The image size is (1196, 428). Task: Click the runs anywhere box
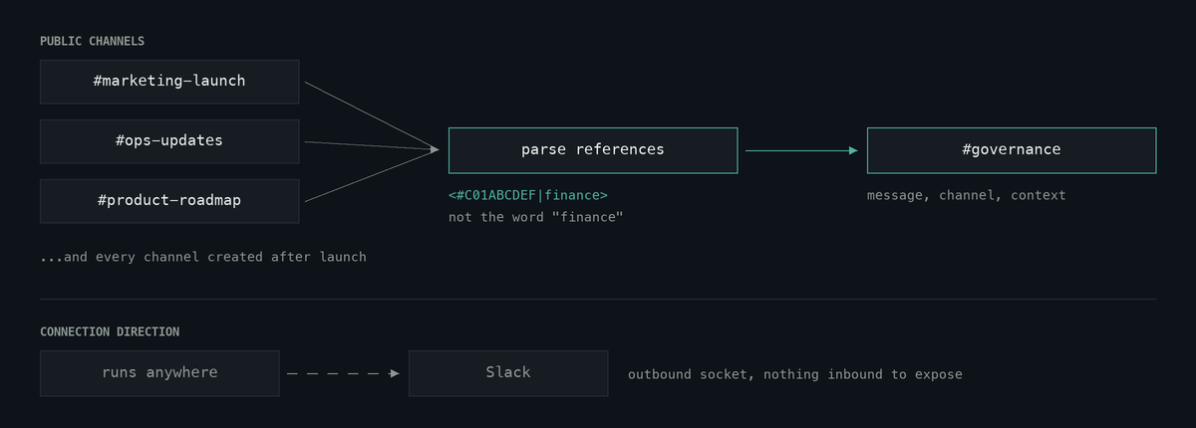159,373
